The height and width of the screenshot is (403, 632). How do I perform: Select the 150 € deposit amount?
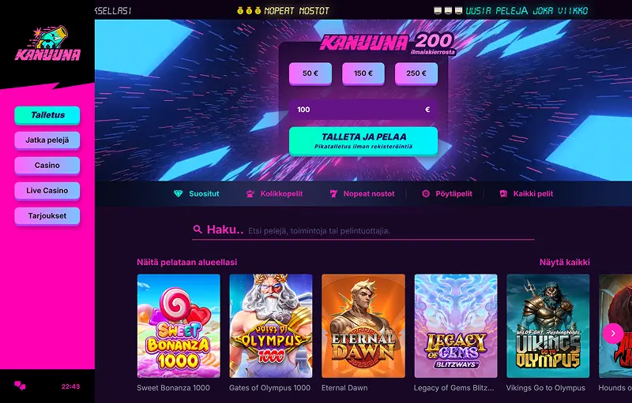pos(363,73)
